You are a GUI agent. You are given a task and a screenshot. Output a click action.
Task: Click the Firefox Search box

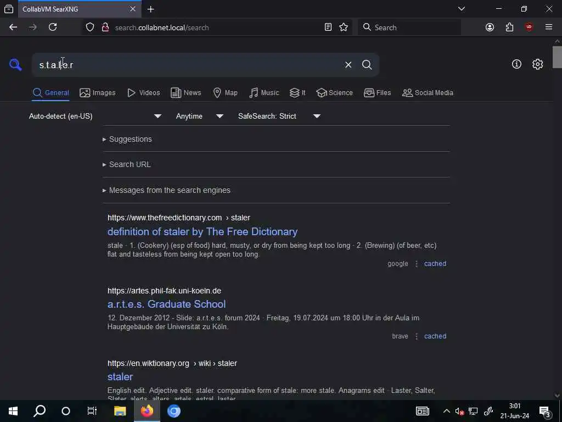pyautogui.click(x=409, y=27)
